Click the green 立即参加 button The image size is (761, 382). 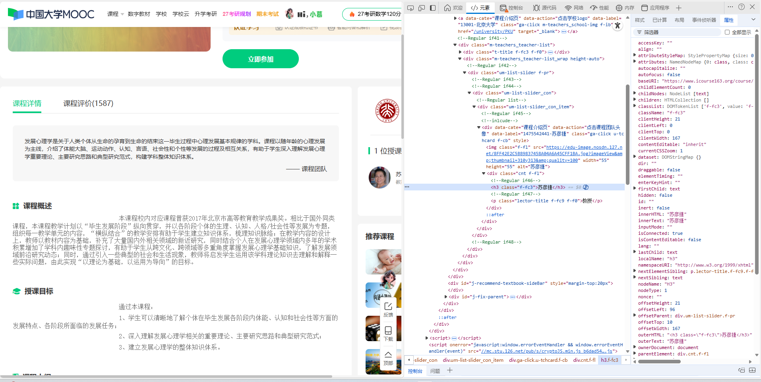pos(261,59)
